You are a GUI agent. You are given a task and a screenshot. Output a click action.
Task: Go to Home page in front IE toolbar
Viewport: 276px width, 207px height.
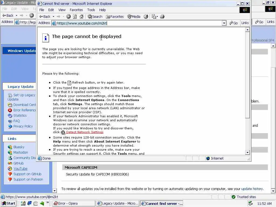81,16
